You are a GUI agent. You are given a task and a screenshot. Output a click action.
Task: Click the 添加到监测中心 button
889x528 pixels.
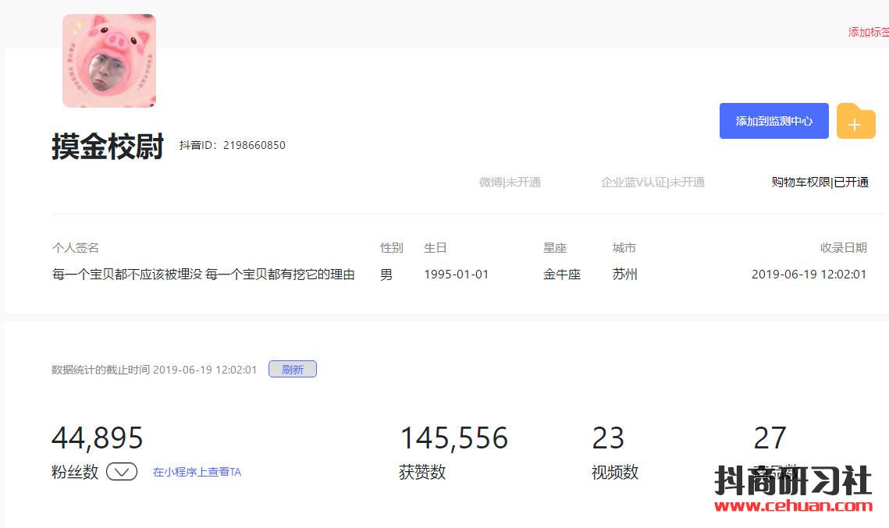coord(773,121)
